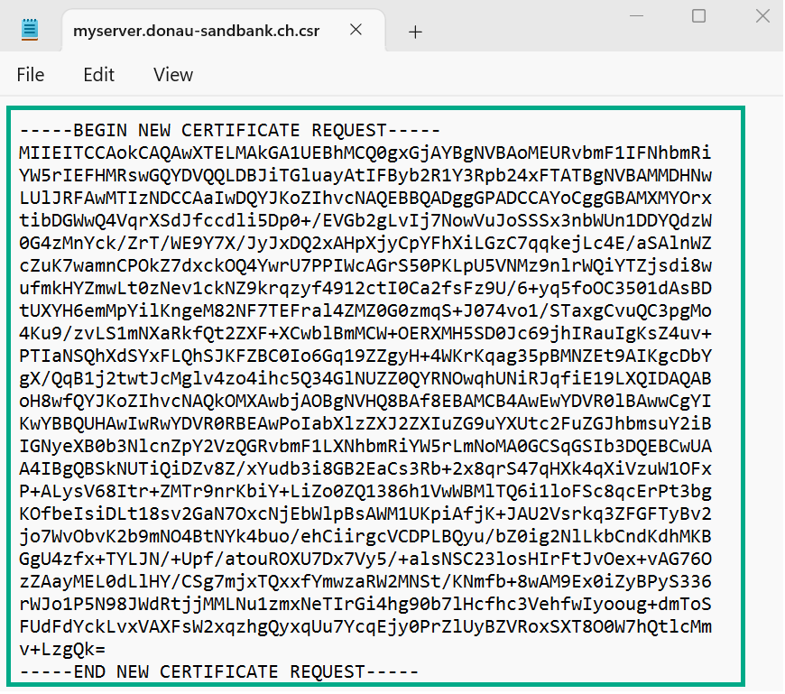Screen dimensions: 785x694
Task: Click the line starting with rWJo1P5N98JWd
Action: pyautogui.click(x=365, y=604)
